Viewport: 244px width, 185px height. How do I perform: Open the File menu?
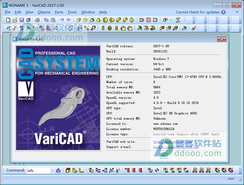click(8, 12)
